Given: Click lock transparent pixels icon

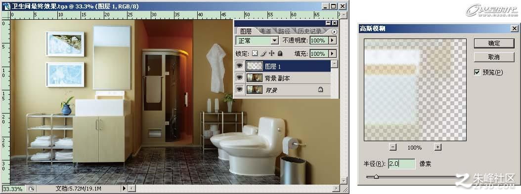Looking at the screenshot, I should point(255,53).
